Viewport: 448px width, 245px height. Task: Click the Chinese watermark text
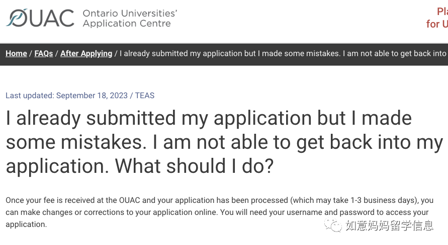click(x=390, y=225)
